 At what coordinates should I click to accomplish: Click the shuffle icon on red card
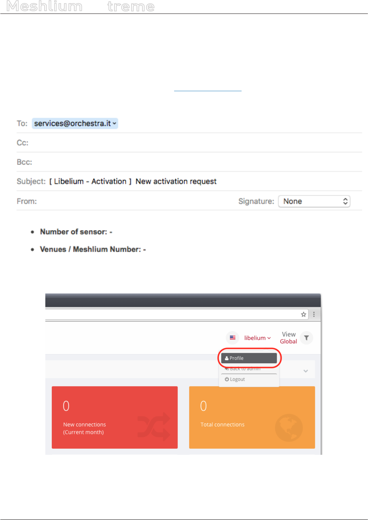[154, 427]
